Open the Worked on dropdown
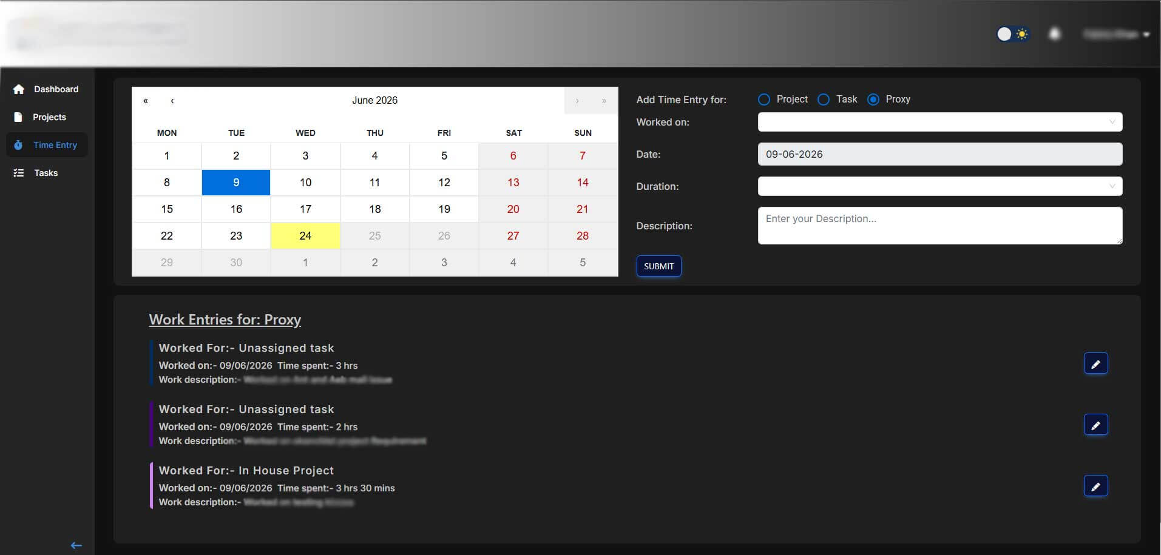This screenshot has width=1161, height=555. [940, 122]
